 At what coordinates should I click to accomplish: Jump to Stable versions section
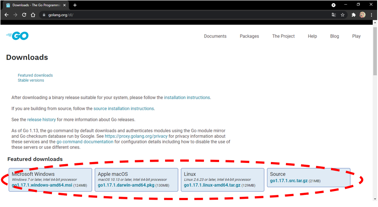[31, 80]
